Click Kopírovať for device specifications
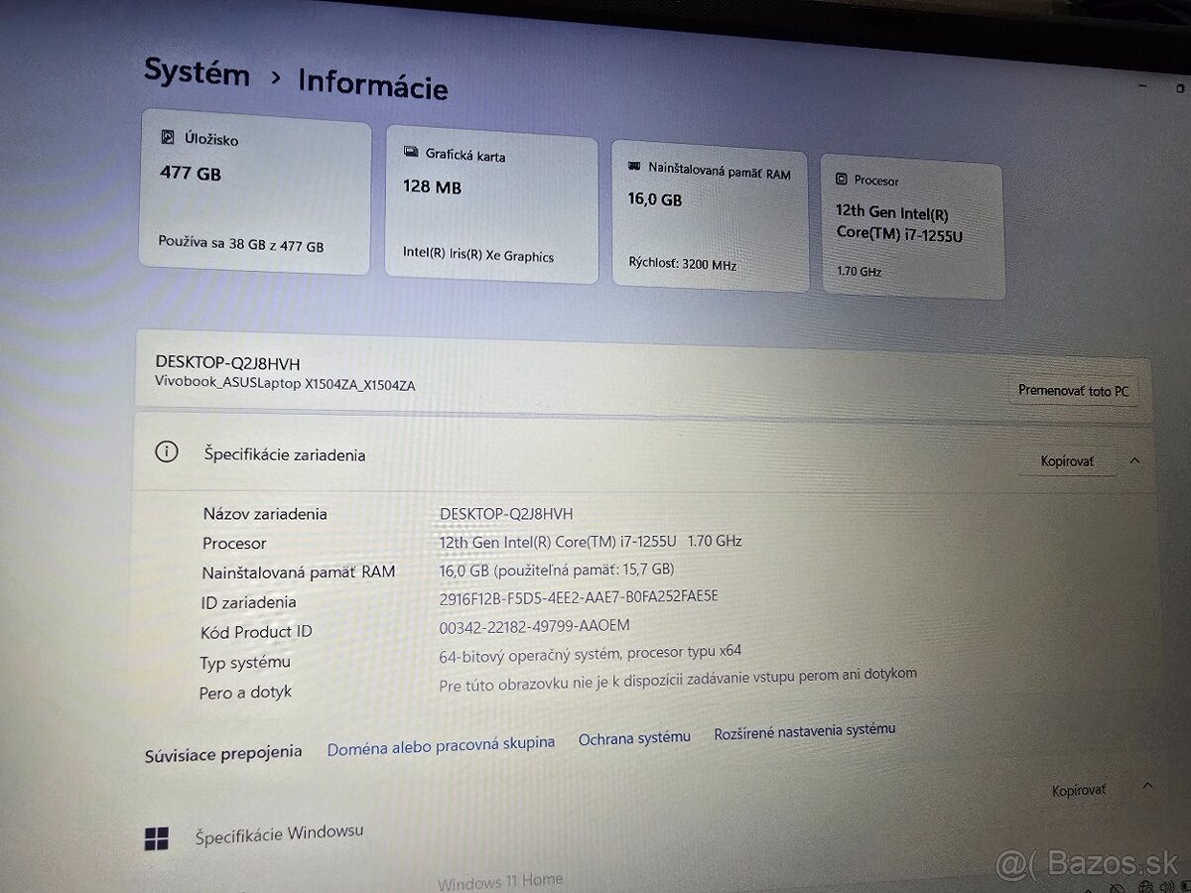 pos(1068,460)
